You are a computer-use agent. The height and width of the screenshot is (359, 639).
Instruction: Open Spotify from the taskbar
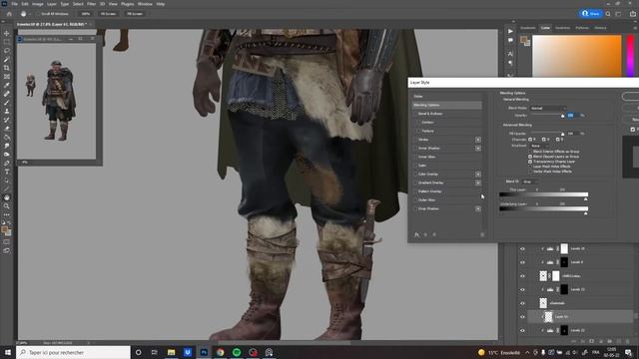[237, 352]
